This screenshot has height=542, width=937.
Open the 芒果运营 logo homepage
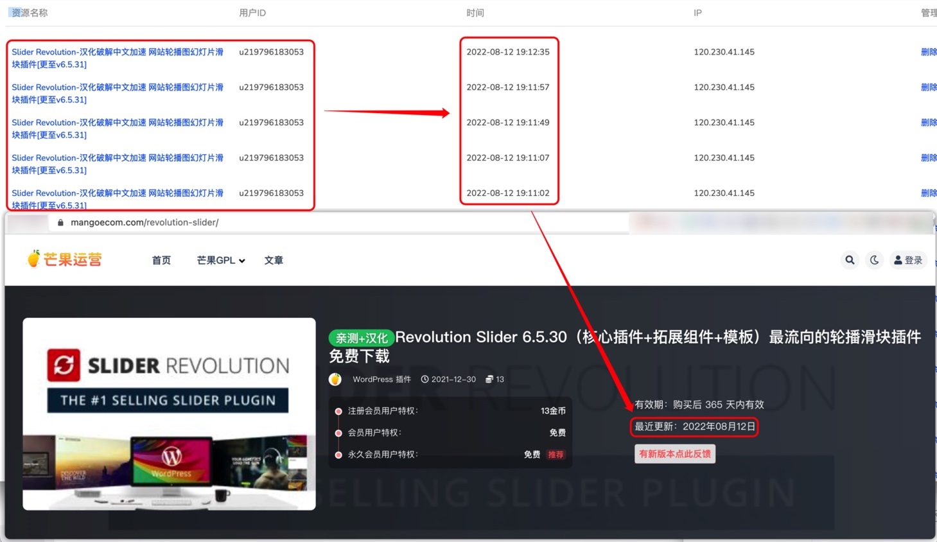click(64, 259)
